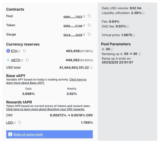Click the stETH droplet logo

[8, 60]
